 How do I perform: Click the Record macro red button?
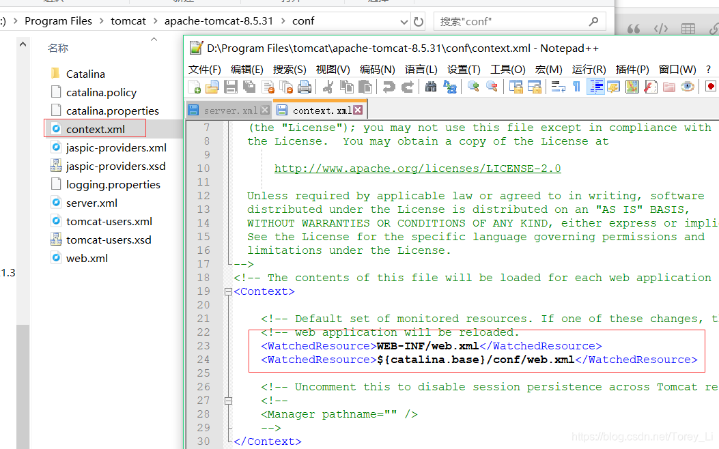[x=711, y=87]
